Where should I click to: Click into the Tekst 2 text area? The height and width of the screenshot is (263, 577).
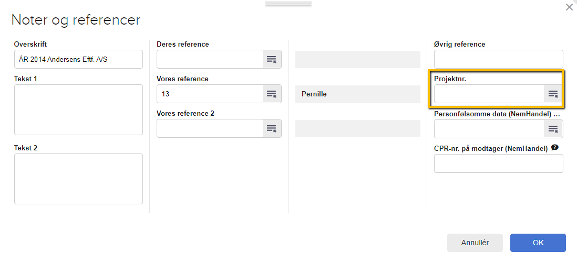click(x=78, y=179)
